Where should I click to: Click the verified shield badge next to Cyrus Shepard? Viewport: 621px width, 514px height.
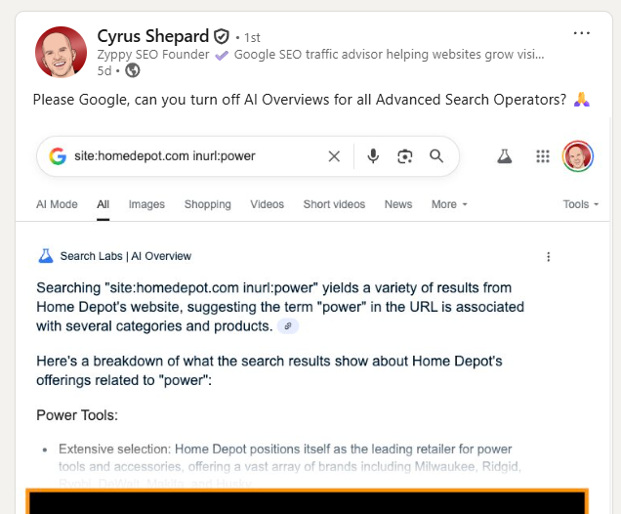(222, 36)
